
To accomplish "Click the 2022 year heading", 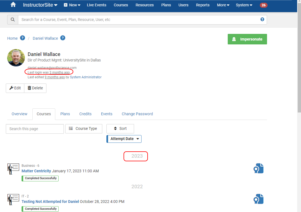I will click(x=137, y=187).
